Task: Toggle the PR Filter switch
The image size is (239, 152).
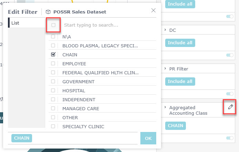Action: pos(229,94)
